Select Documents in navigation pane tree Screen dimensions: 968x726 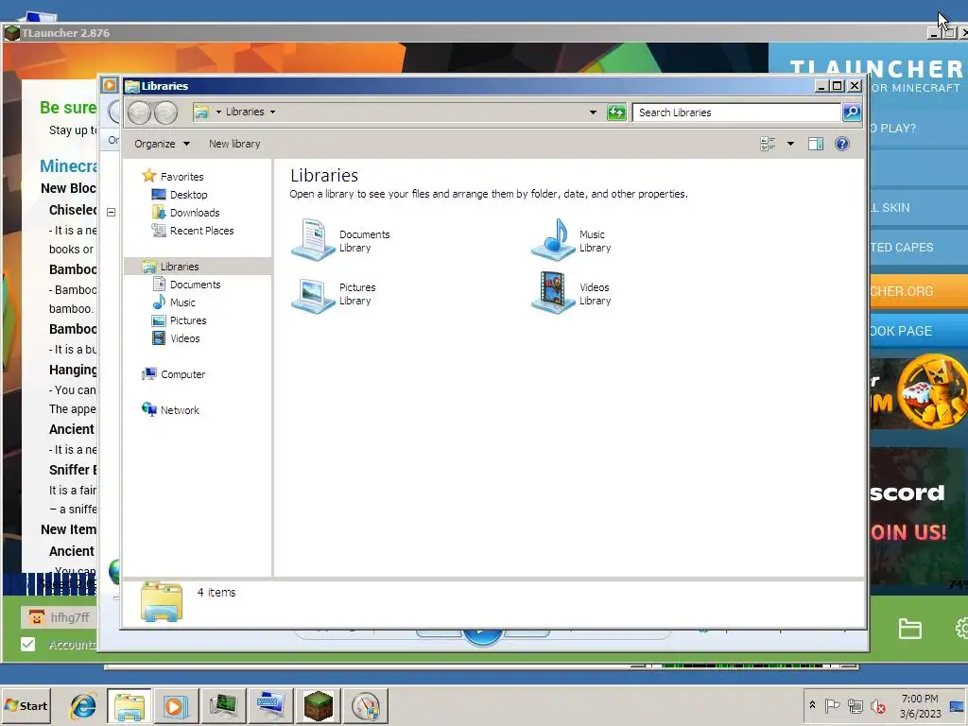click(195, 285)
